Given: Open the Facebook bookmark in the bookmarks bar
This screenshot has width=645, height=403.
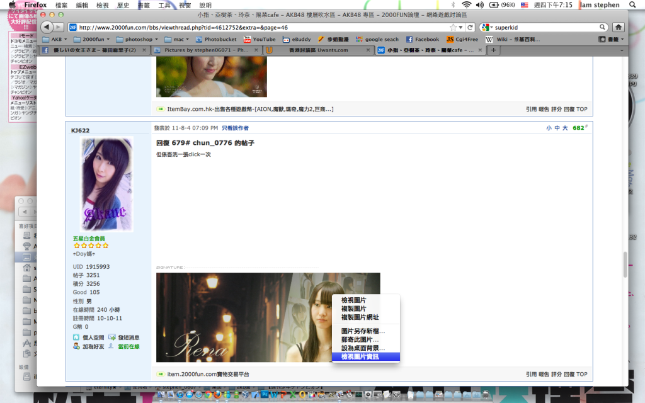Looking at the screenshot, I should tap(422, 39).
